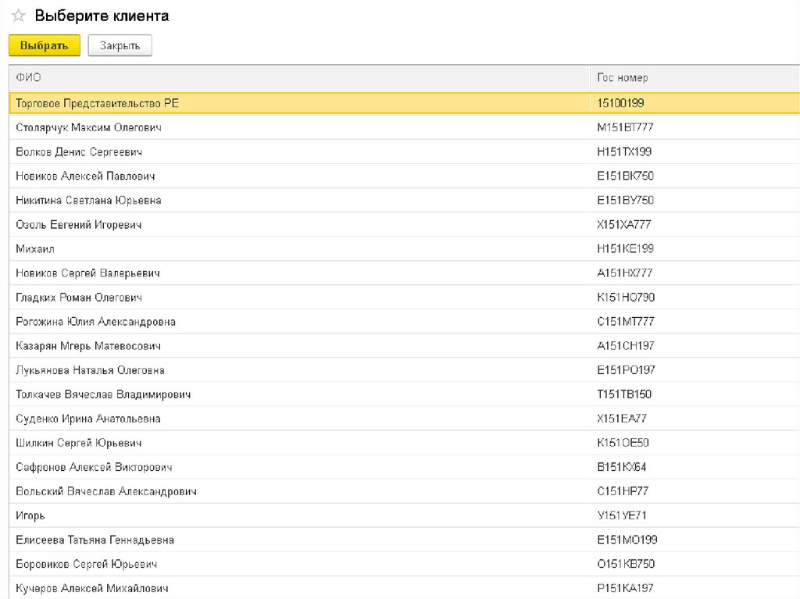The width and height of the screenshot is (800, 599).
Task: Choose Волков Денис Сергеевич row
Action: [79, 152]
